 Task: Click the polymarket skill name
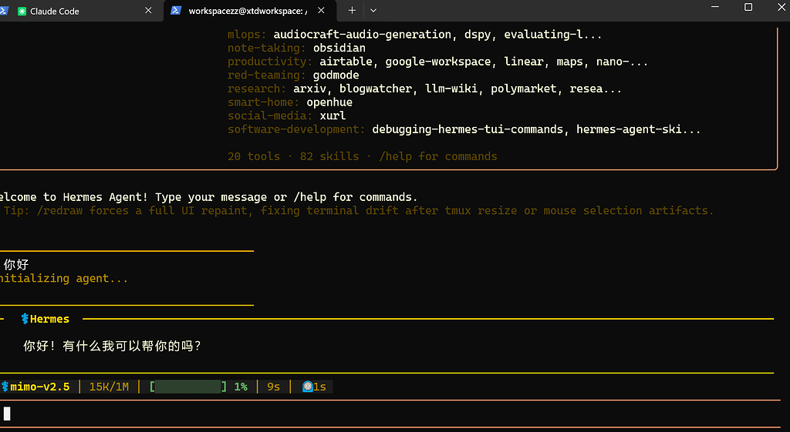click(524, 89)
